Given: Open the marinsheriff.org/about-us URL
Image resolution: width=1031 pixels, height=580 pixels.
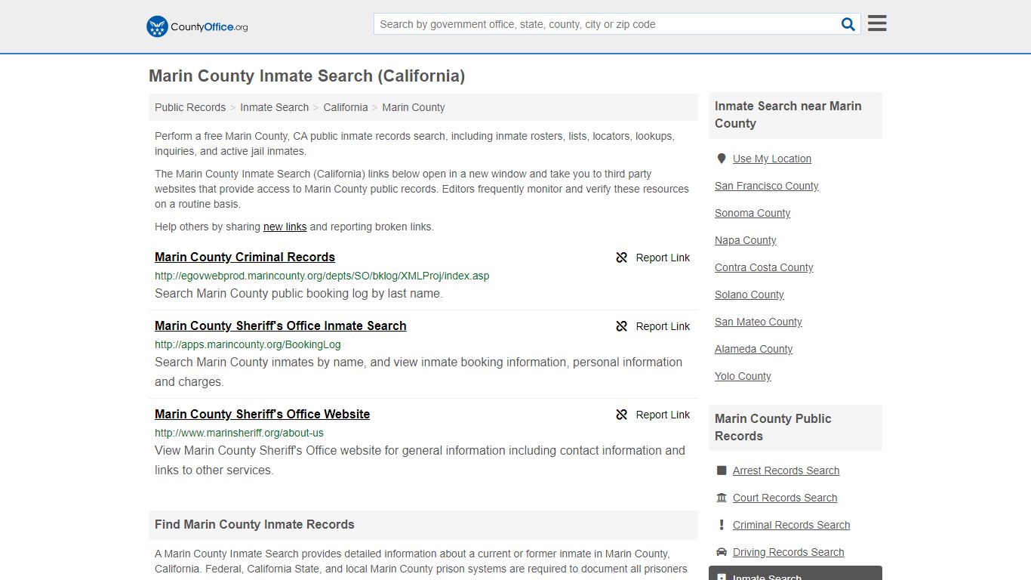Looking at the screenshot, I should tap(239, 433).
